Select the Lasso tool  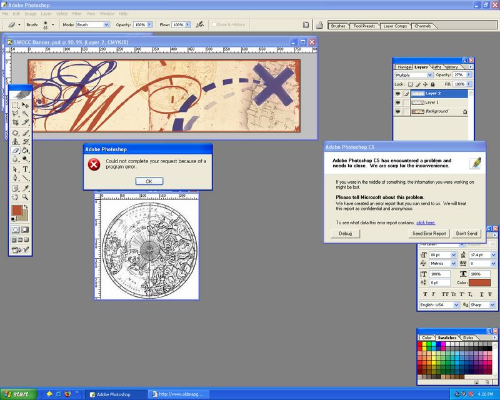point(15,114)
